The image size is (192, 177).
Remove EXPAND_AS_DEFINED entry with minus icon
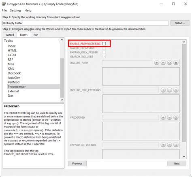(169, 145)
